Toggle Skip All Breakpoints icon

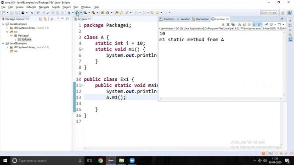pos(32,13)
